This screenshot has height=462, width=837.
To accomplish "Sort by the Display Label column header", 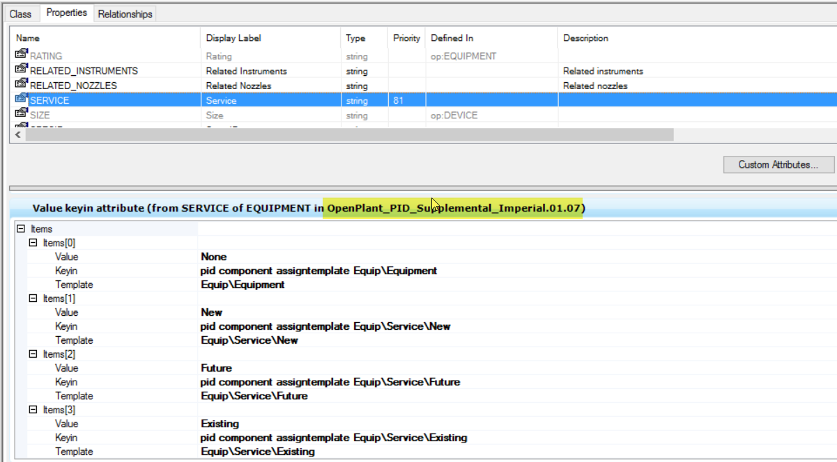I will 233,38.
